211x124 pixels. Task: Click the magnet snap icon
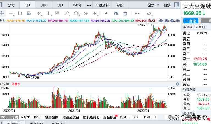click(116, 13)
